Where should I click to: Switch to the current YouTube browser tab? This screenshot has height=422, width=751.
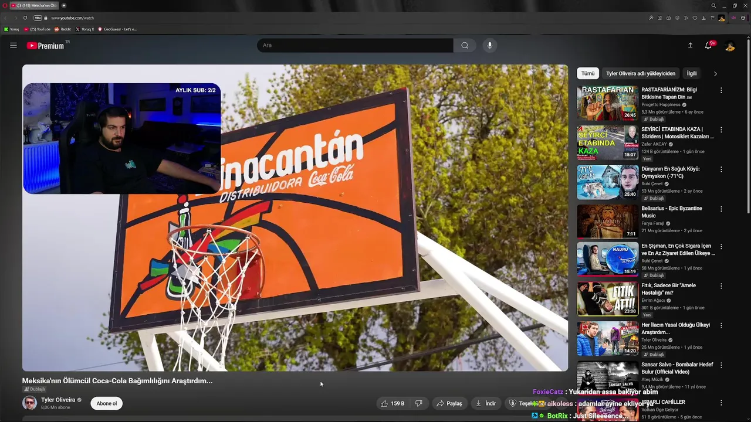35,5
